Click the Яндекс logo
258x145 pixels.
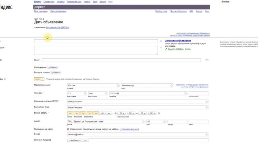click(x=6, y=7)
